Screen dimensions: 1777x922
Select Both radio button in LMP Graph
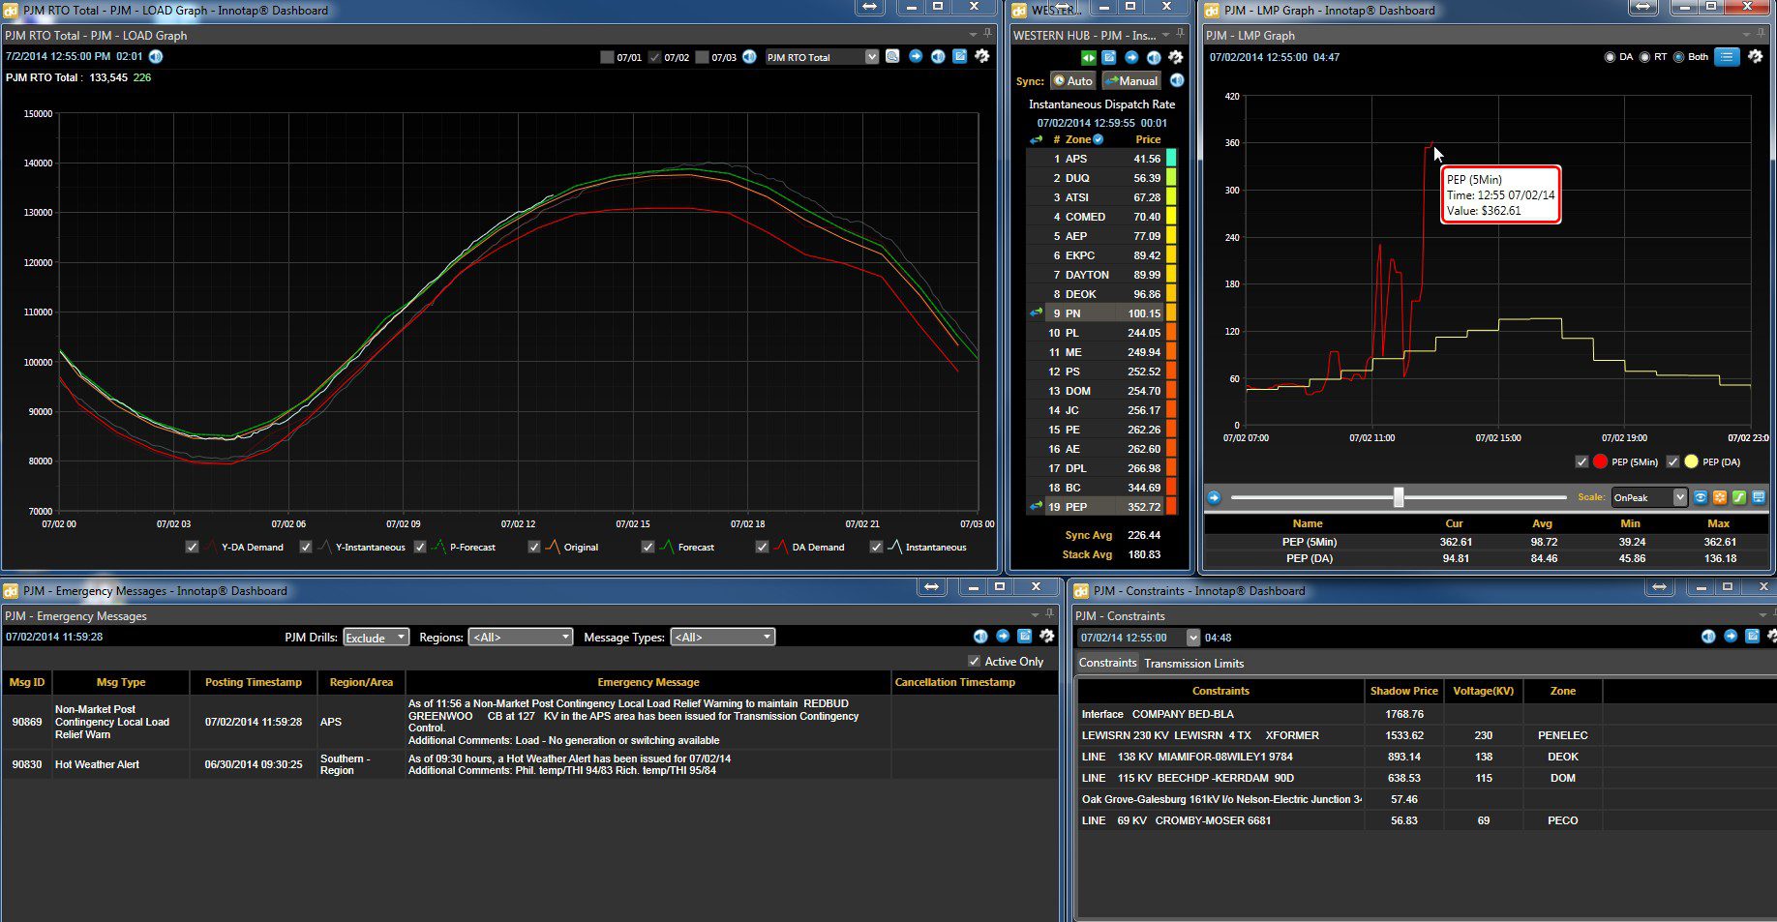pyautogui.click(x=1678, y=57)
